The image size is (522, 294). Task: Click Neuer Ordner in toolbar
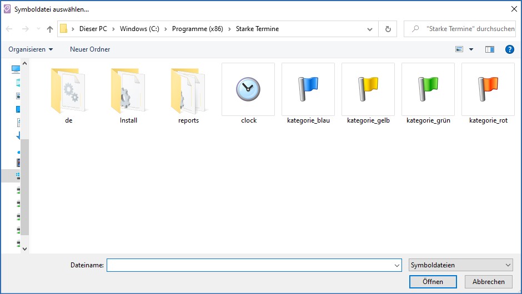[x=90, y=49]
